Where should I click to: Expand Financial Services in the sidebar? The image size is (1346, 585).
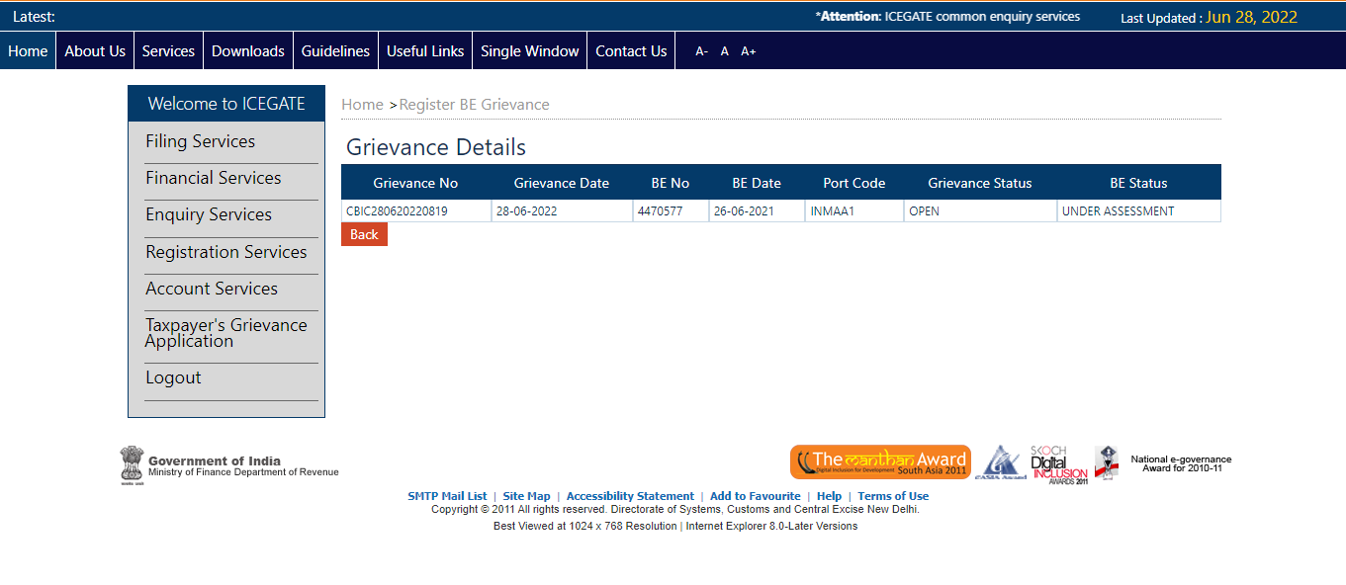click(213, 178)
